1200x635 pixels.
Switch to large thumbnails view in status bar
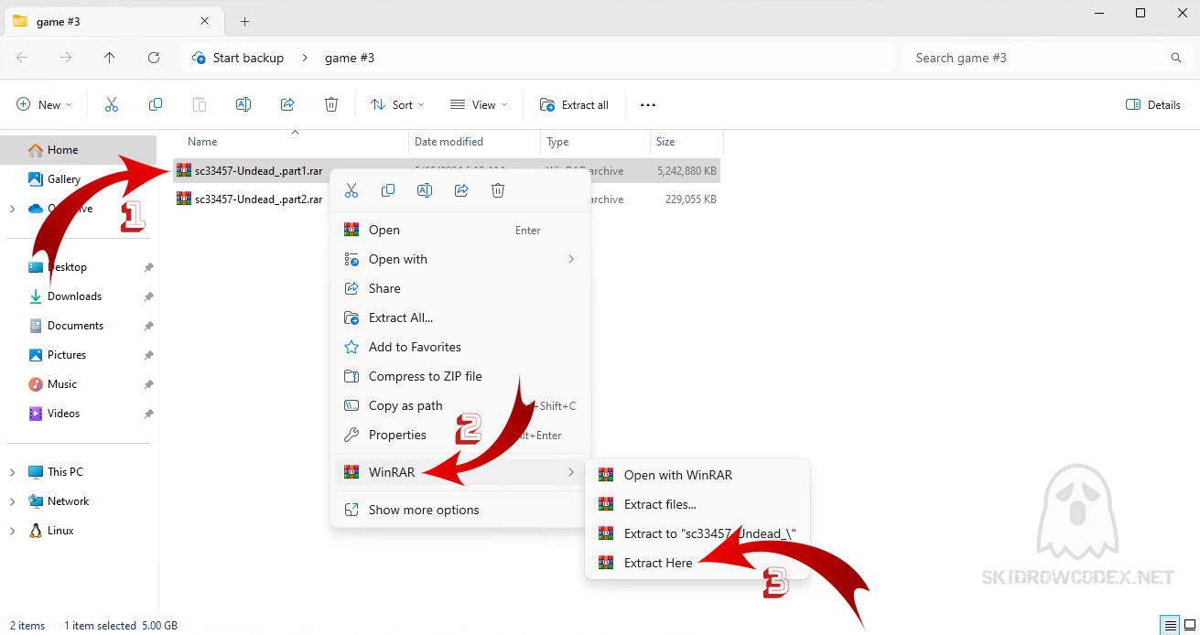click(1189, 626)
